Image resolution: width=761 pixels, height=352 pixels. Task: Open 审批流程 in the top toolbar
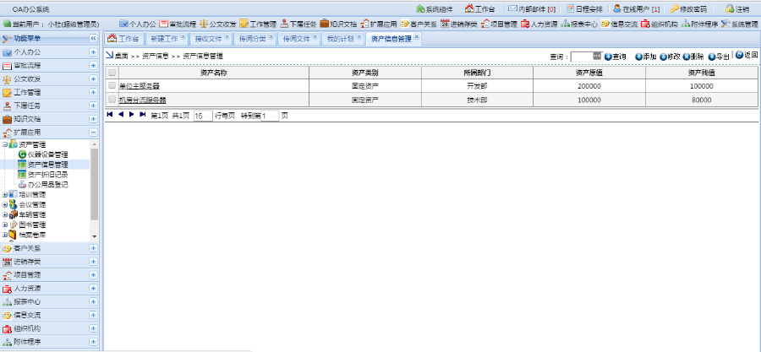[x=178, y=24]
